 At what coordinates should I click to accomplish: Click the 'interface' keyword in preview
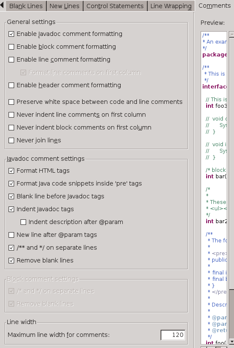[x=214, y=86]
